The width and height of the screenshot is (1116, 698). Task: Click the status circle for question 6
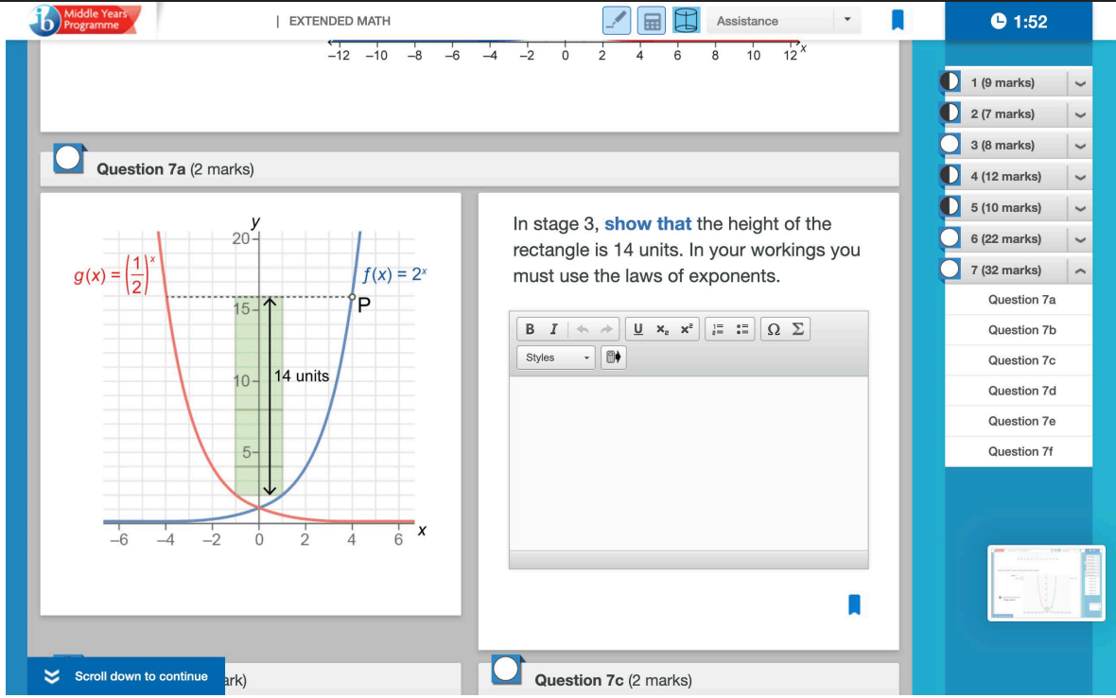pos(950,237)
